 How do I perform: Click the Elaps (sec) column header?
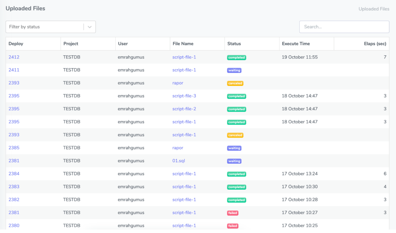[x=375, y=44]
